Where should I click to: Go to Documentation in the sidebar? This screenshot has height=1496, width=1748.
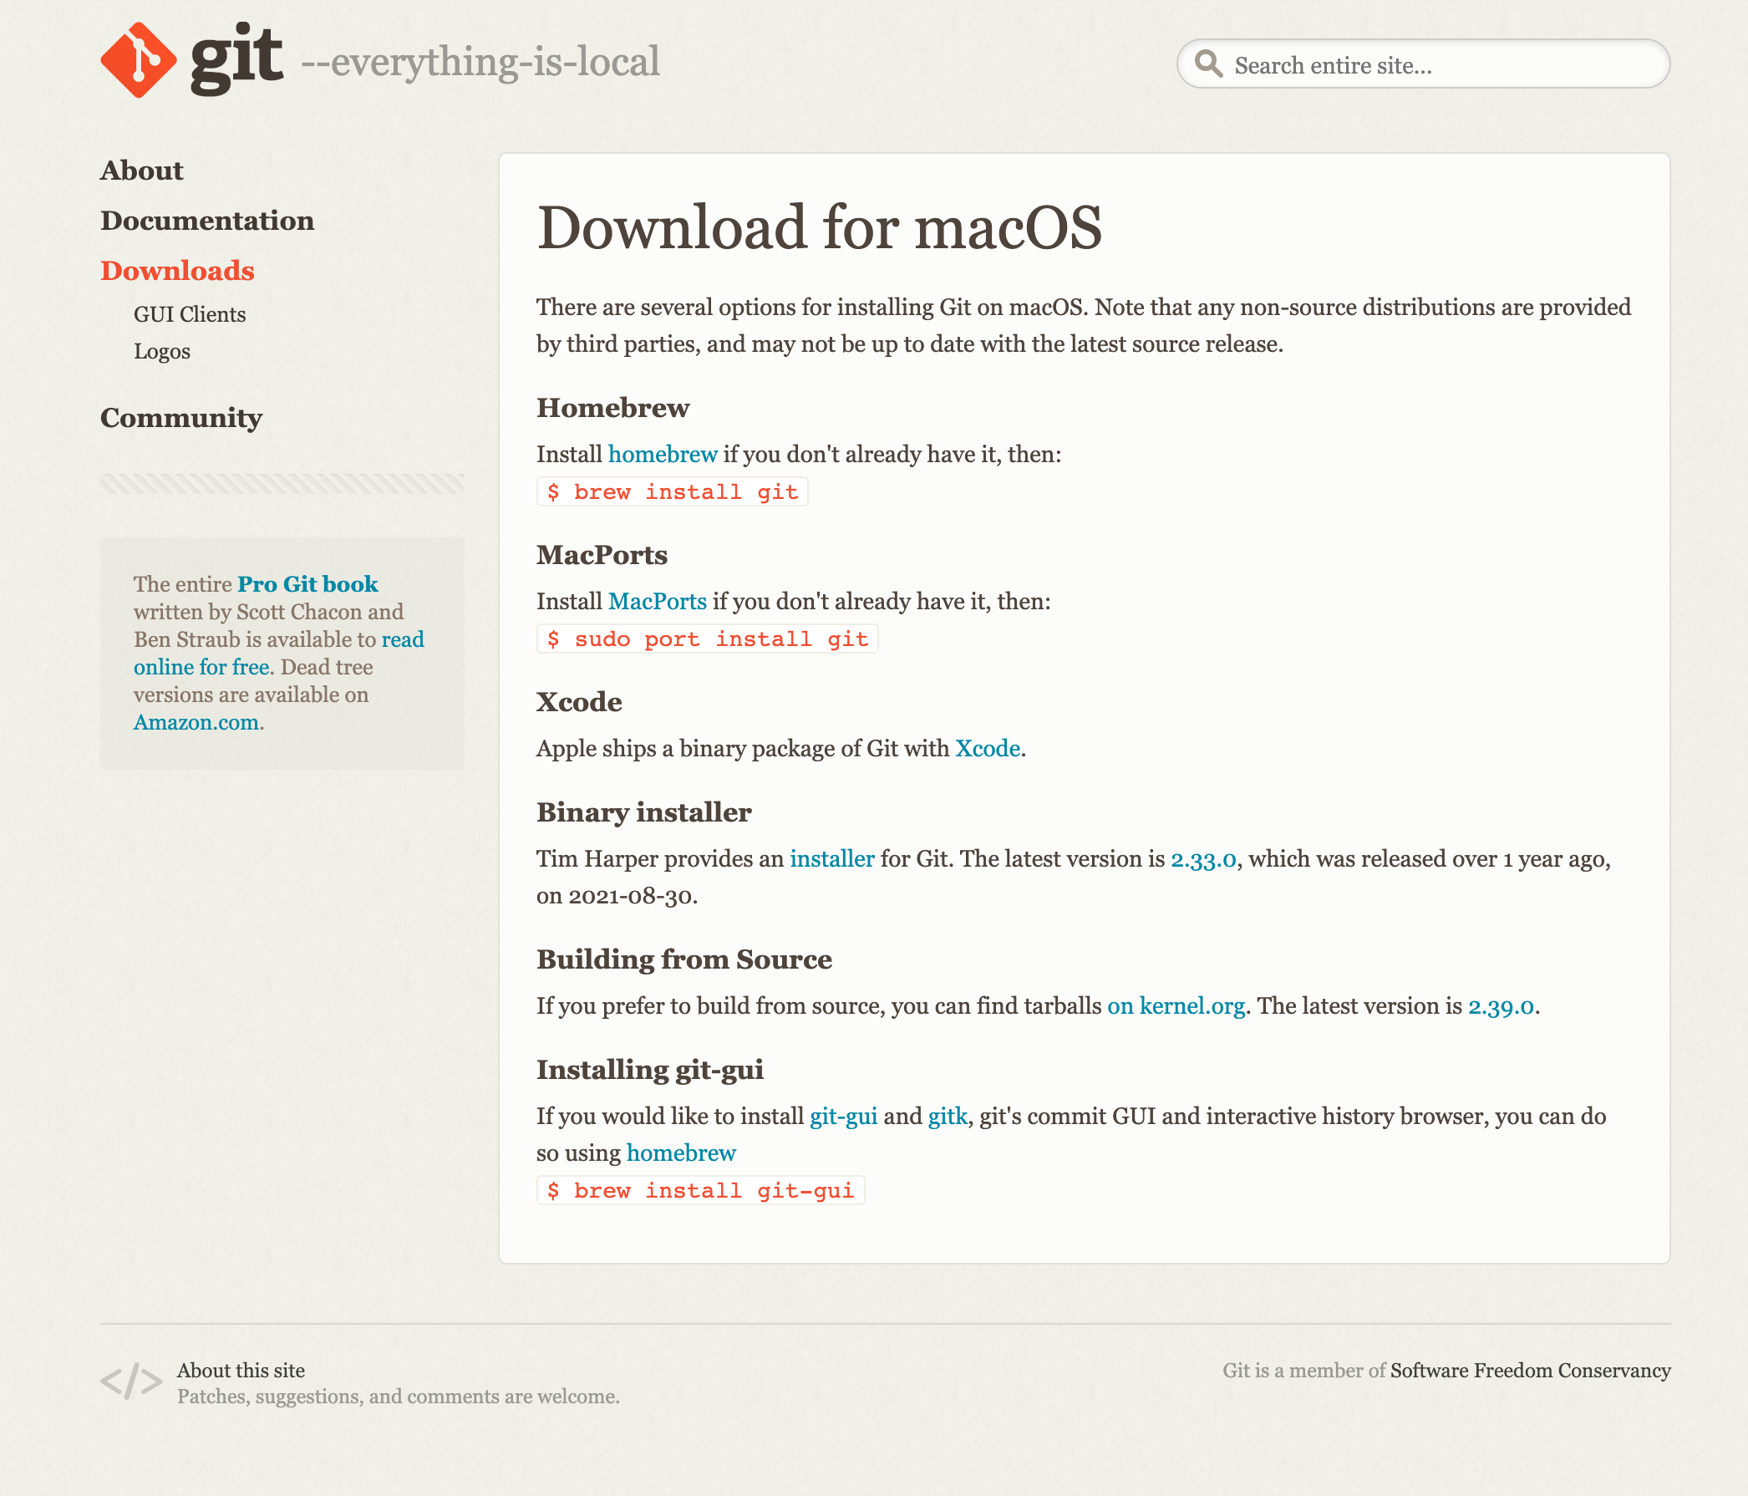tap(207, 221)
